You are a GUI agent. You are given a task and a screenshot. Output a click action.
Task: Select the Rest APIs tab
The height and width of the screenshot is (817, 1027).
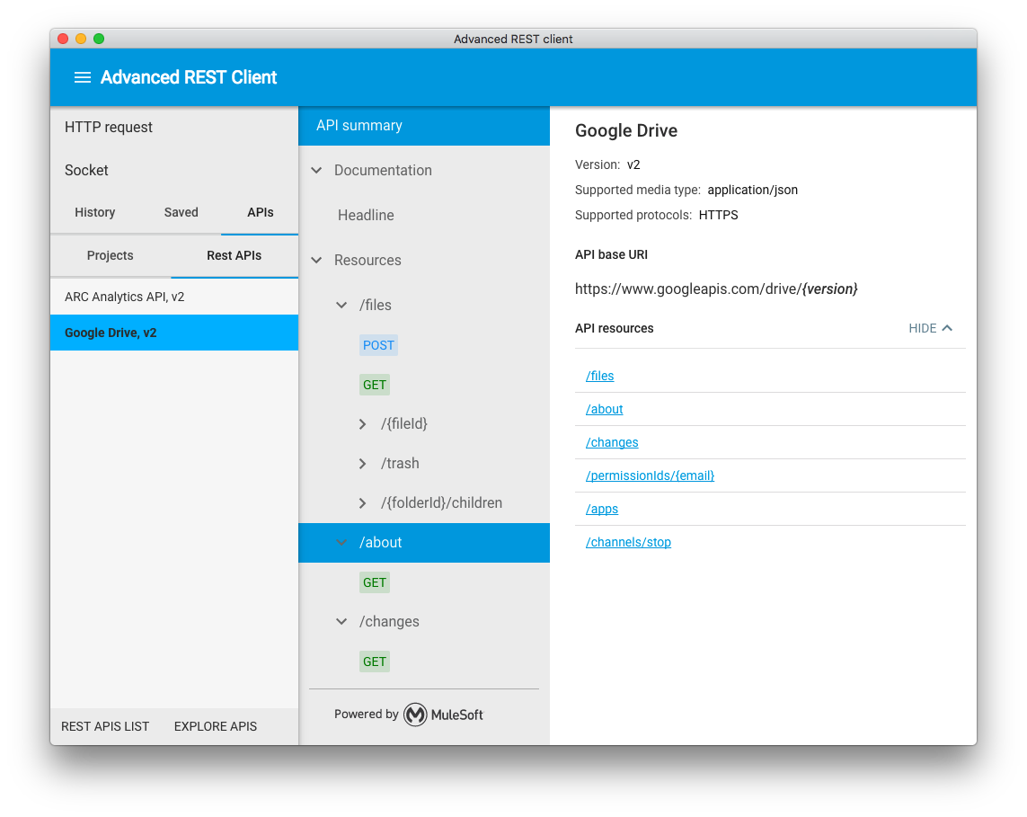pos(234,255)
